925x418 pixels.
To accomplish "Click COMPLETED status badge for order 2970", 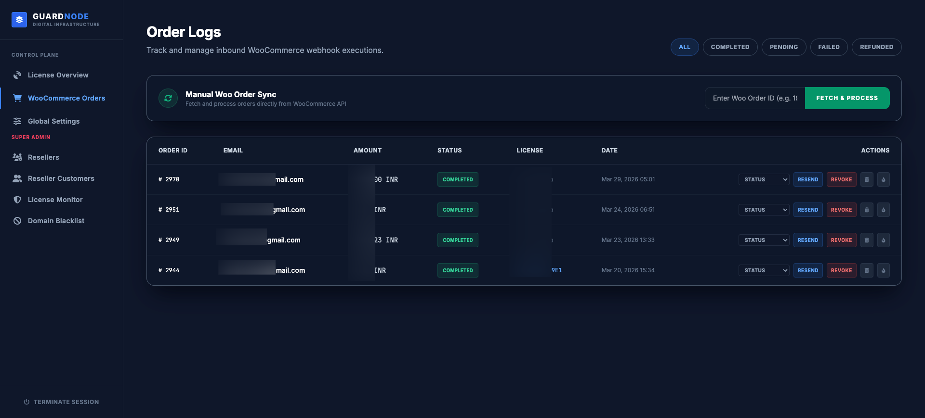I will point(458,179).
